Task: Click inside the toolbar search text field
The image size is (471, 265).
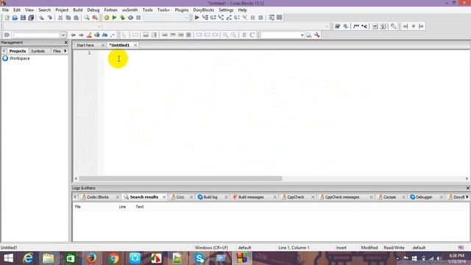Action: 36,35
